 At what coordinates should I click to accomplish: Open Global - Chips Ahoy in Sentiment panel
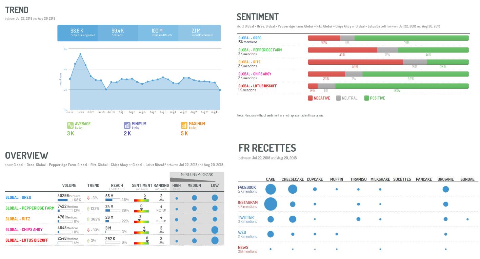click(255, 74)
